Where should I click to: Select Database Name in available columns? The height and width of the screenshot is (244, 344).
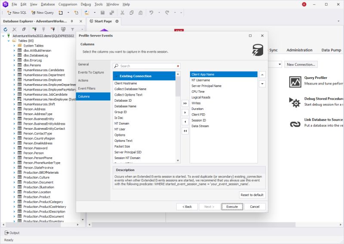(144, 106)
